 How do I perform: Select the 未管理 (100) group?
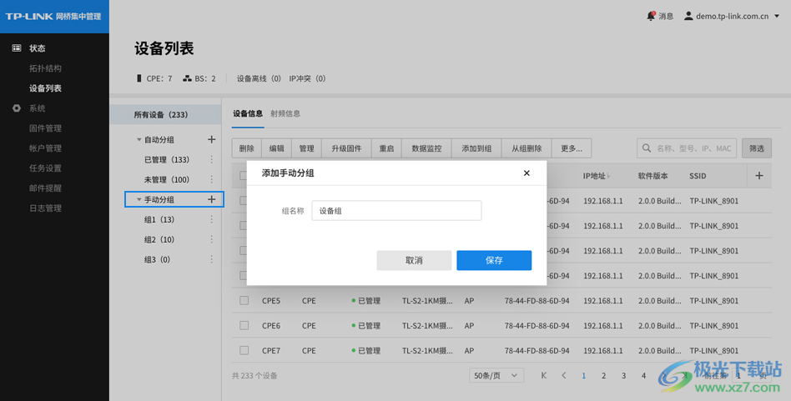[167, 179]
